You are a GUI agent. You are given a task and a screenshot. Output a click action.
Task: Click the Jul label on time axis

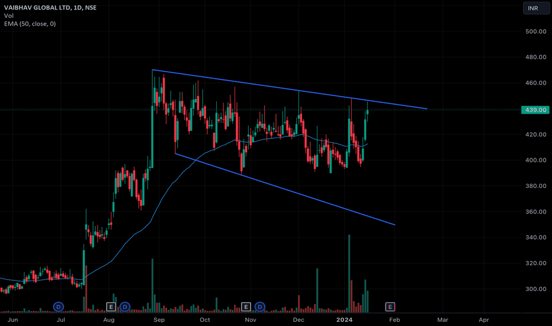pos(61,319)
